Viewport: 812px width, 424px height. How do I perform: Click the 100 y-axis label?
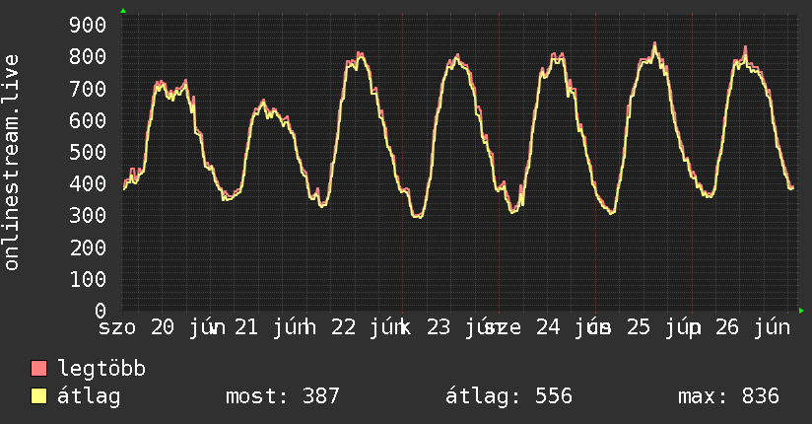click(88, 279)
